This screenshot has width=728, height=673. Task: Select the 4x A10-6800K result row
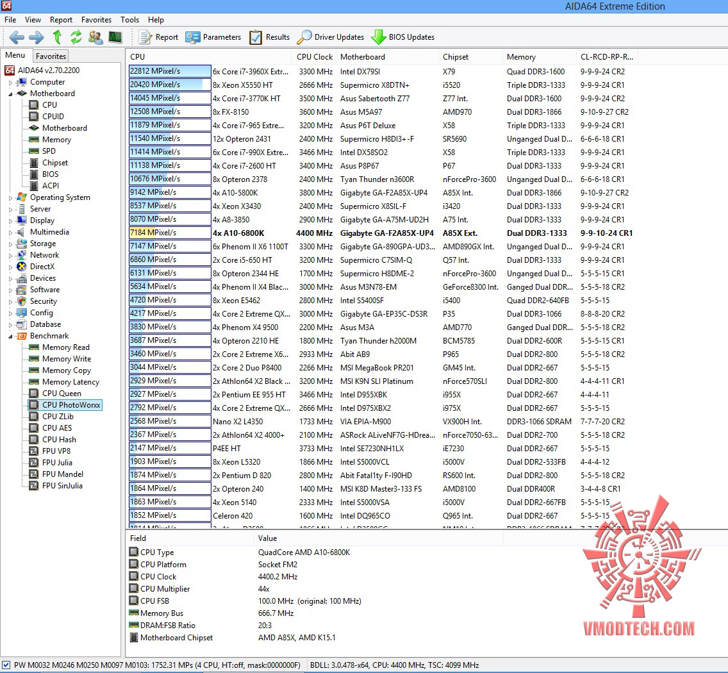[381, 233]
